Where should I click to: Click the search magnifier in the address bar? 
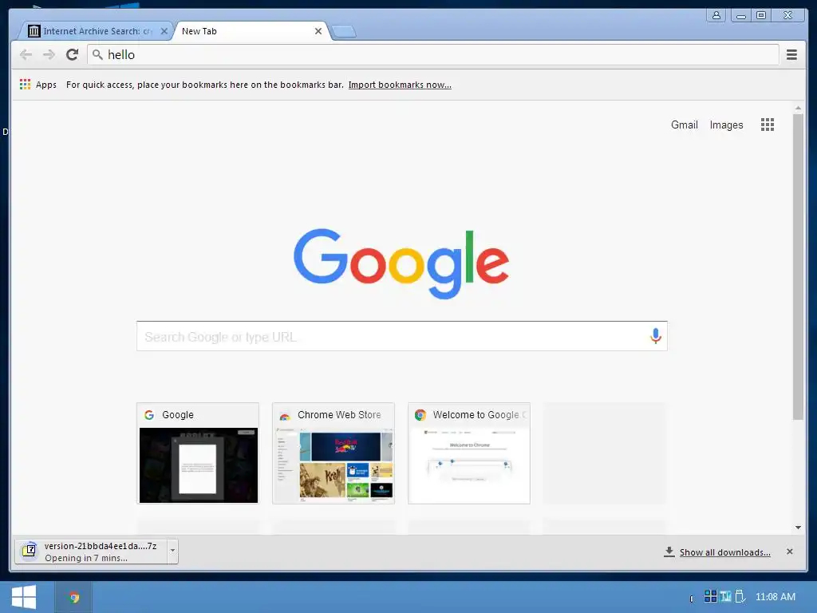[x=97, y=54]
